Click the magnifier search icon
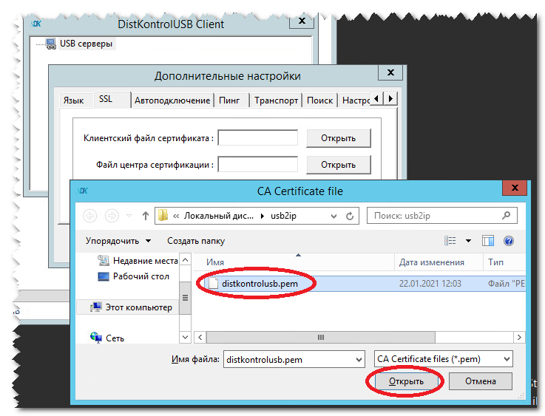This screenshot has height=416, width=545. coord(506,216)
